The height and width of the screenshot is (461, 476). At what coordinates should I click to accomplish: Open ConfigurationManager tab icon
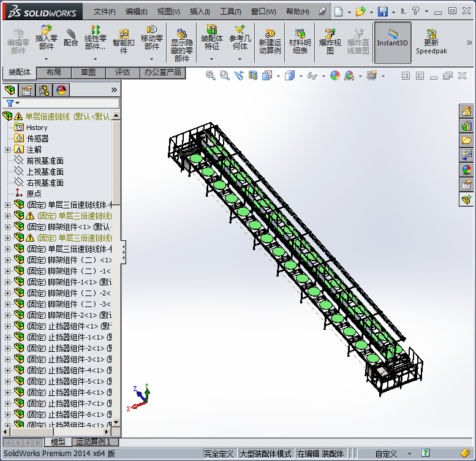click(44, 90)
